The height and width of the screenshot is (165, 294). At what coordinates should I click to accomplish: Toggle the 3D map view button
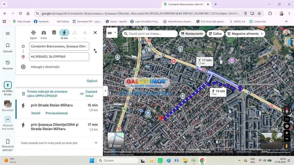coord(287,119)
